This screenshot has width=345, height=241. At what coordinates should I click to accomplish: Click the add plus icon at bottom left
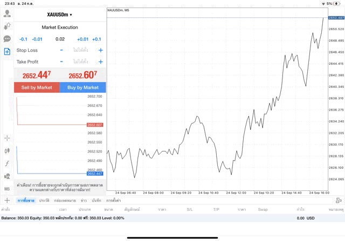point(7,201)
